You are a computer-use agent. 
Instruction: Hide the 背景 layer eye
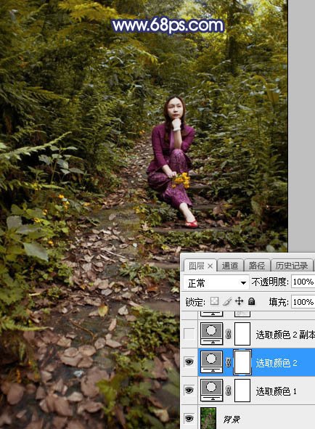[x=189, y=418]
